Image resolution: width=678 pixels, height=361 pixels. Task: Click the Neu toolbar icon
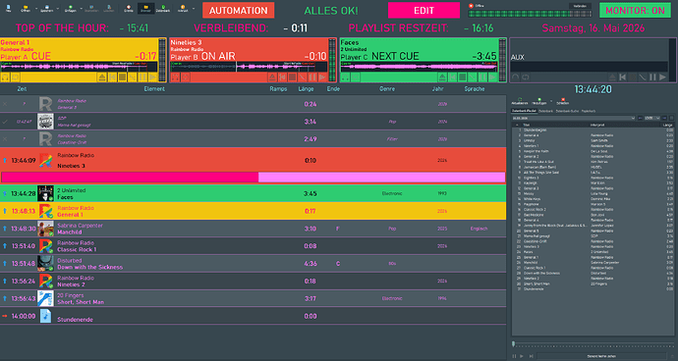[8, 8]
